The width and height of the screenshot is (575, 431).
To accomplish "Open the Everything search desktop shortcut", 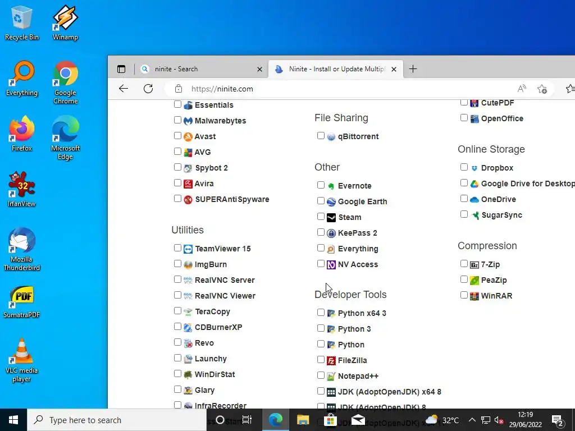I will click(x=22, y=79).
